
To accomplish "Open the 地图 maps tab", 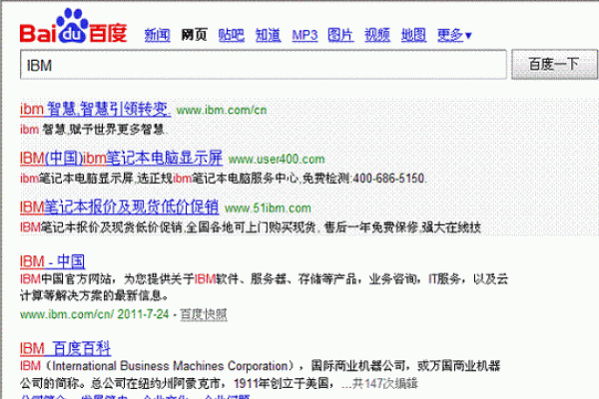I will click(x=413, y=35).
